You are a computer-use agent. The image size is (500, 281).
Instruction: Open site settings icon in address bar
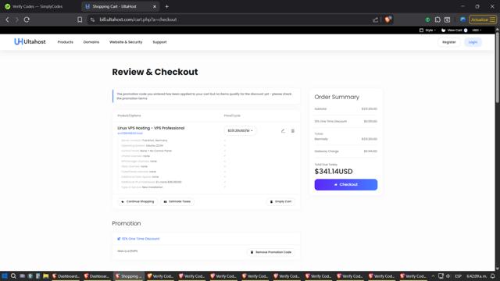(92, 20)
